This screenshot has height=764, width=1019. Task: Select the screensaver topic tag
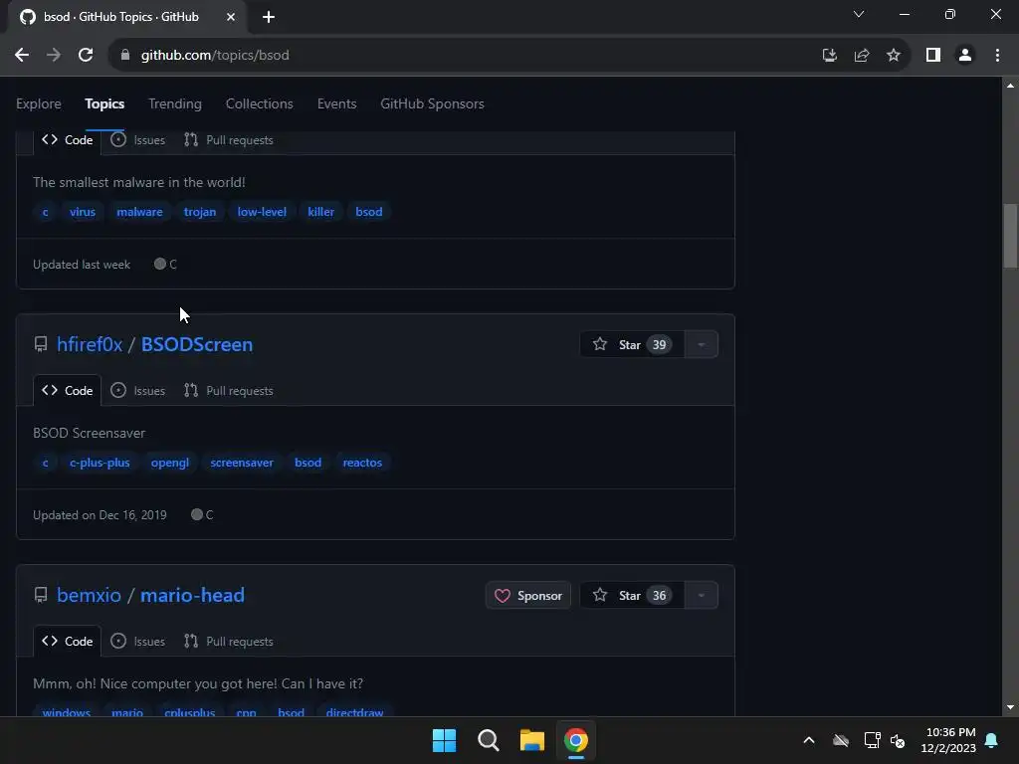pyautogui.click(x=242, y=463)
